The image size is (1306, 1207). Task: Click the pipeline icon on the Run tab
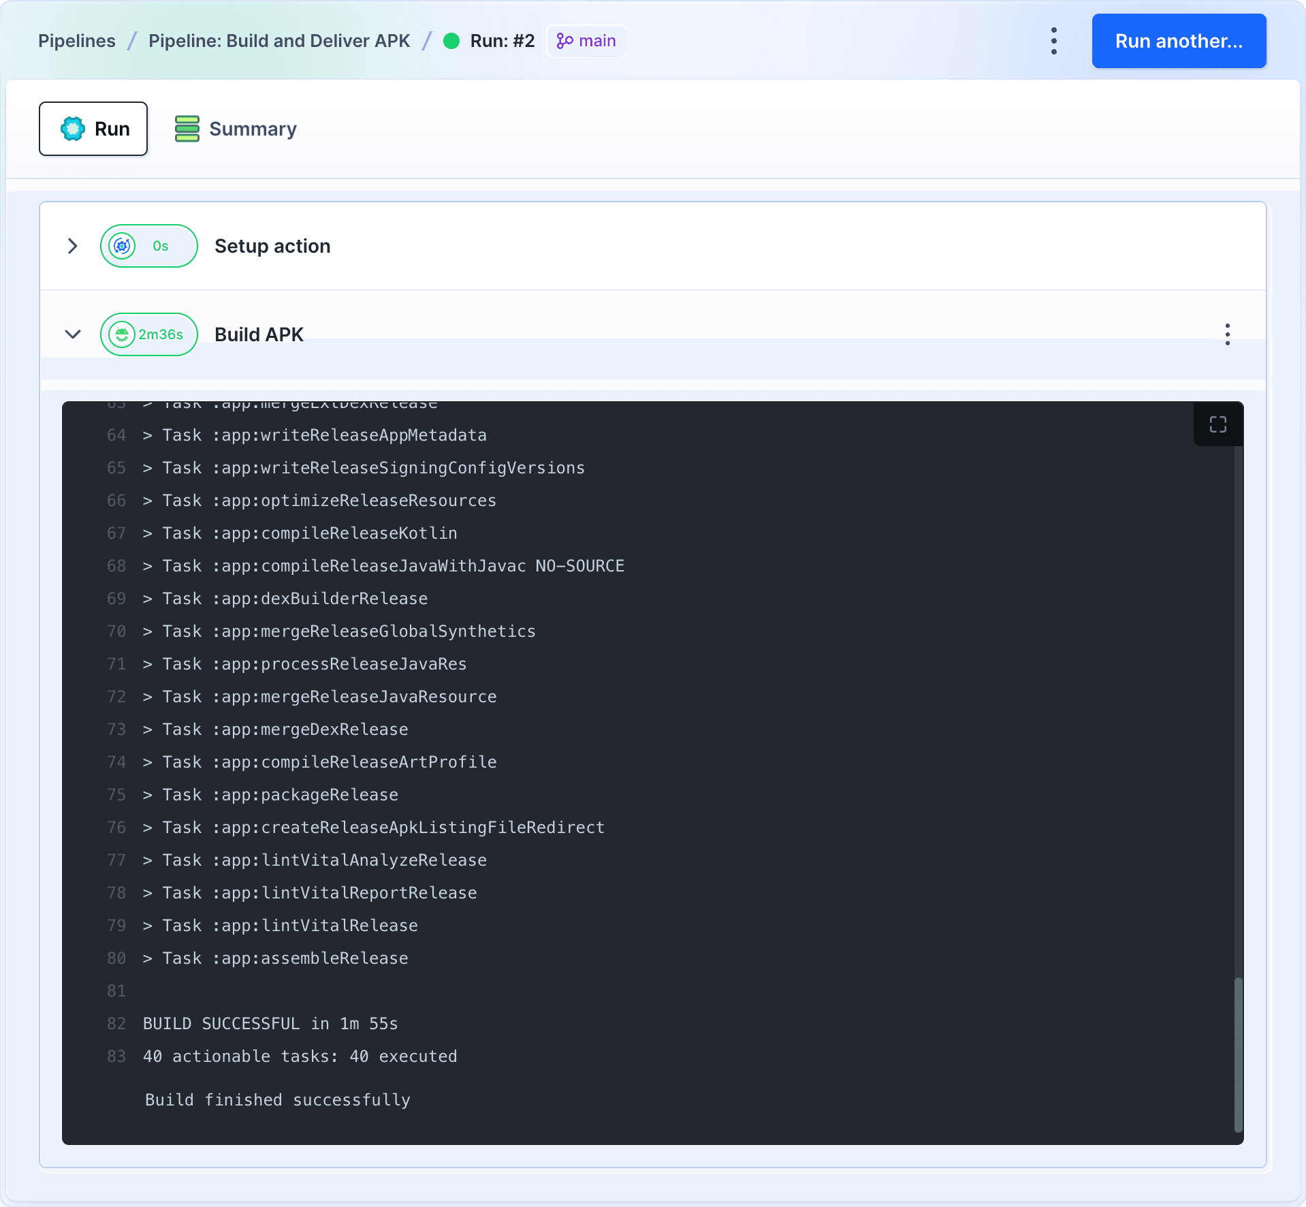[x=73, y=128]
